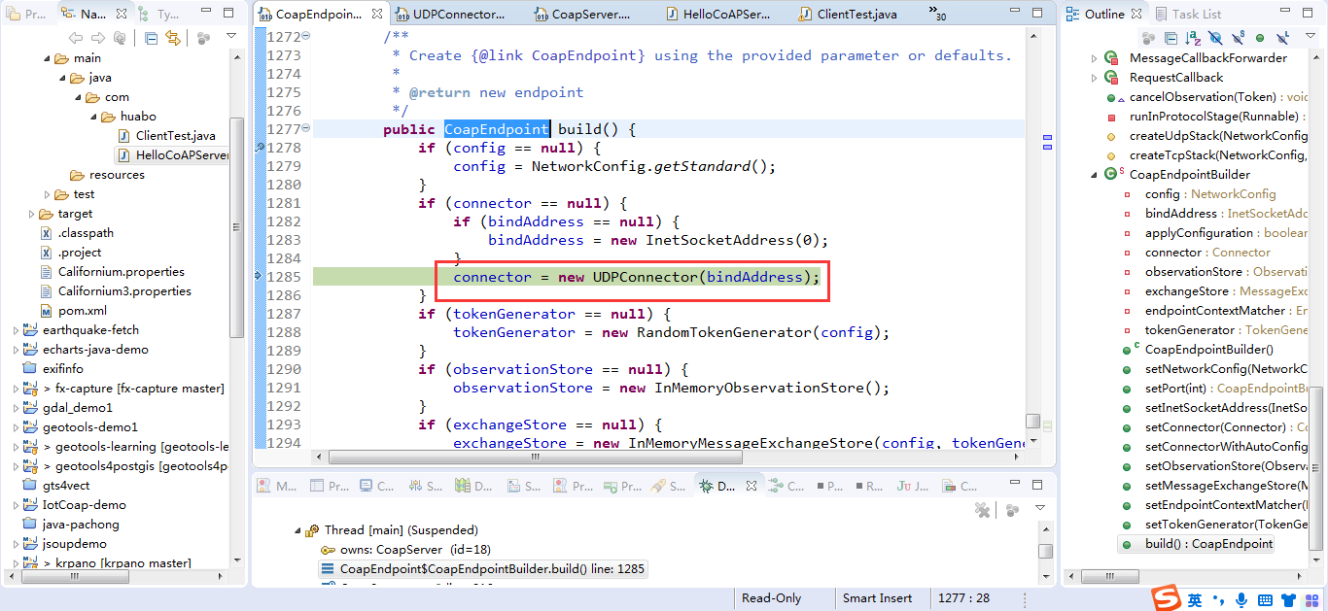Viewport: 1328px width, 611px height.
Task: Toggle Link with Editor in Navigator
Action: (173, 38)
